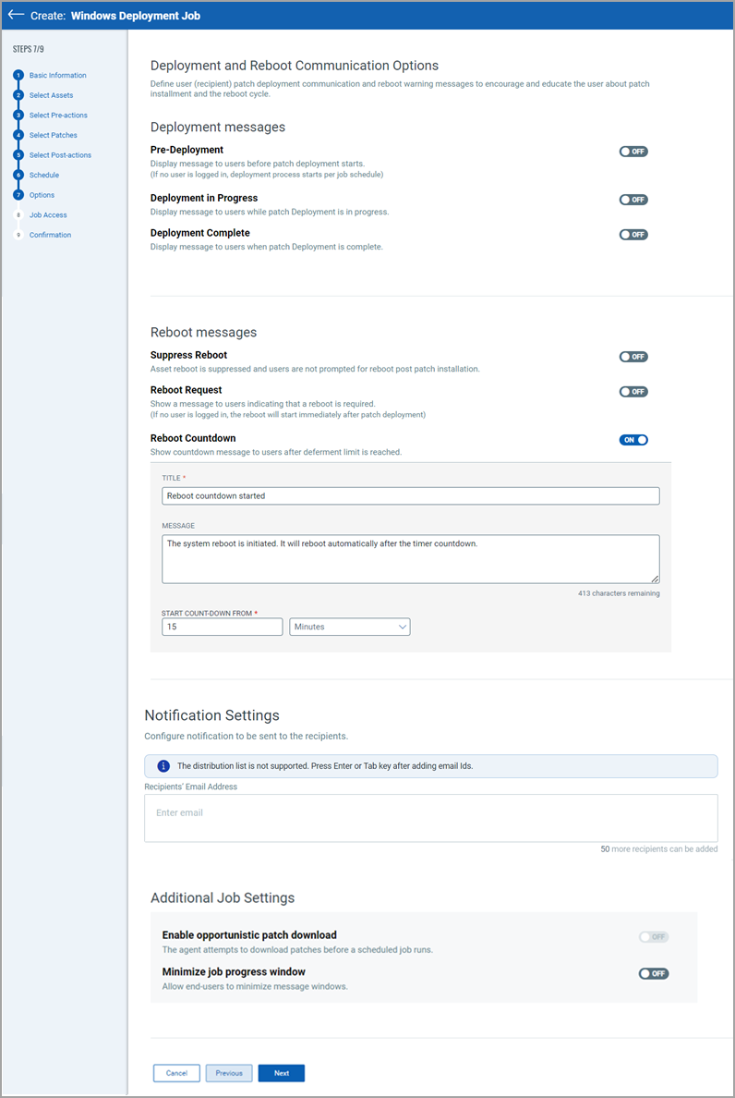This screenshot has height=1098, width=735.
Task: Click the message textarea resize handle
Action: tap(656, 579)
